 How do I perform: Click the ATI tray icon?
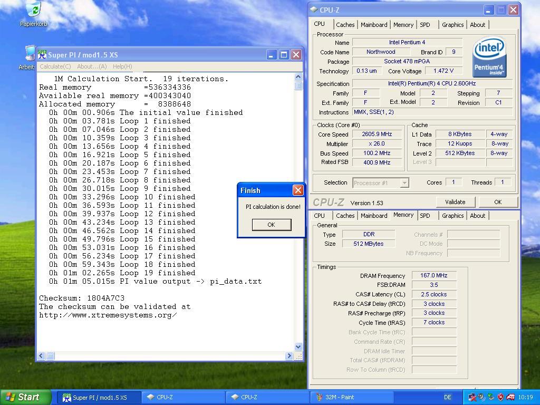click(x=510, y=397)
